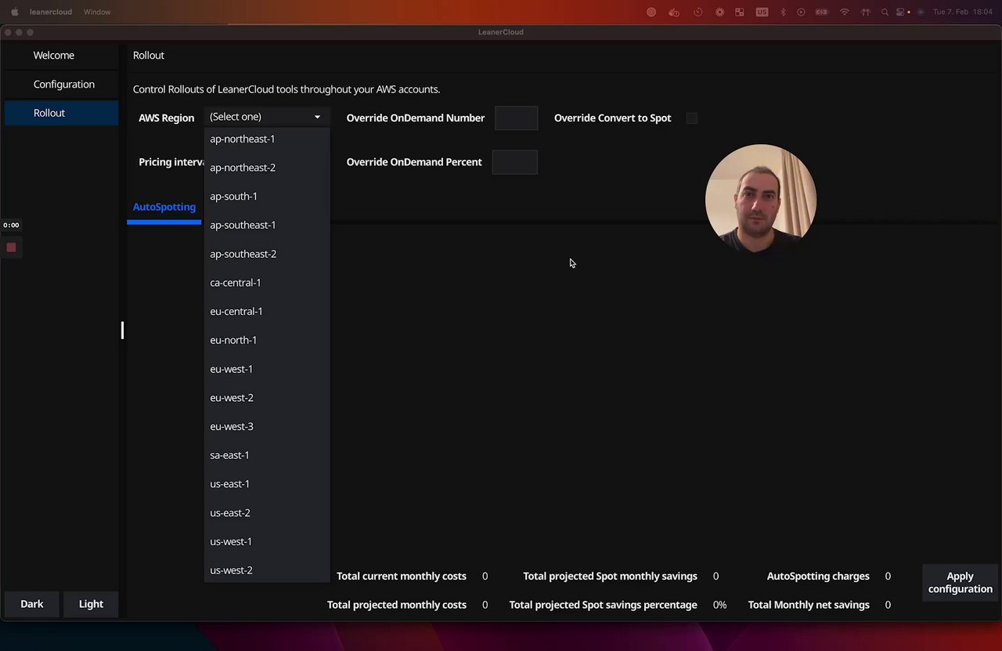Choose ap-northeast-1 region
Image resolution: width=1002 pixels, height=651 pixels.
(x=267, y=139)
